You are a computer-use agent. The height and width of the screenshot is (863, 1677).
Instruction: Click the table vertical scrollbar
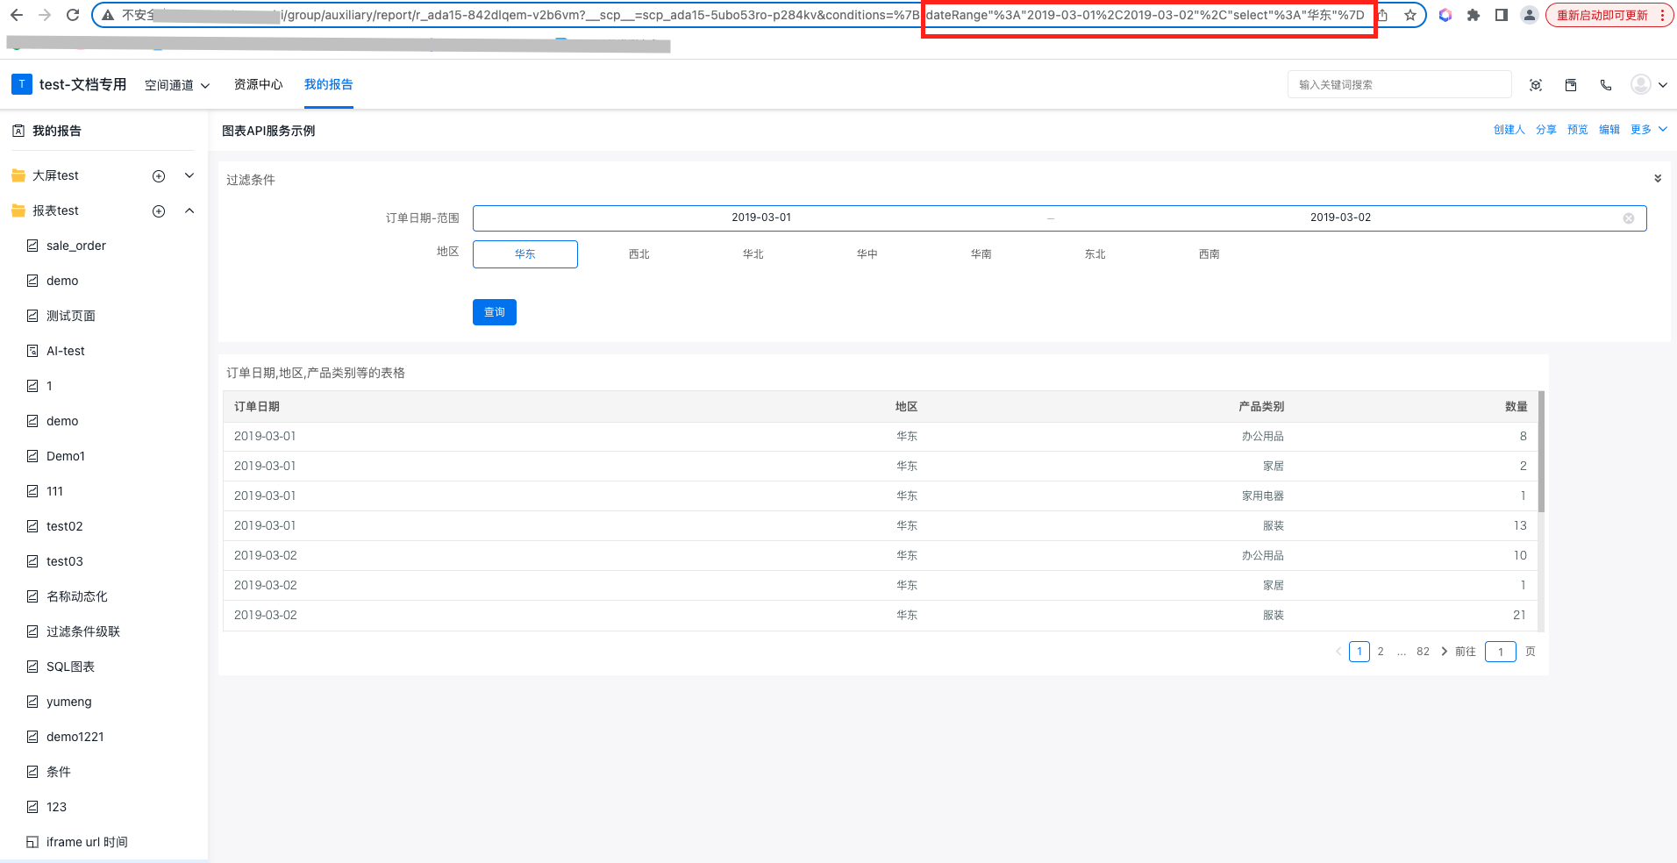click(x=1541, y=452)
